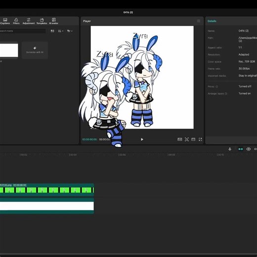Screen dimensions: 257x257
Task: Open the Adjustment tools
Action: pos(29,21)
